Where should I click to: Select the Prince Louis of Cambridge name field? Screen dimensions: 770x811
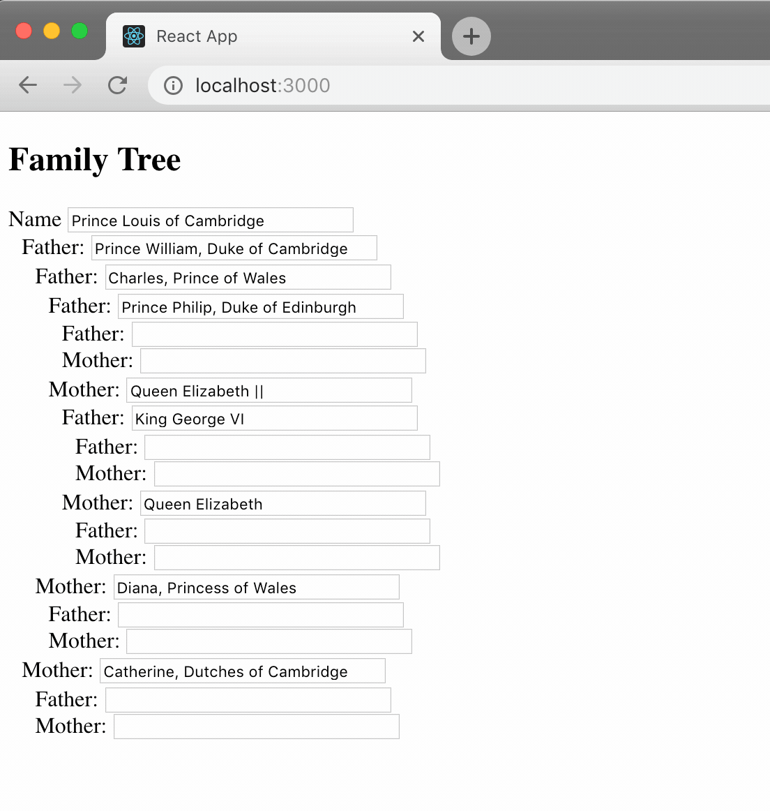[x=209, y=220]
